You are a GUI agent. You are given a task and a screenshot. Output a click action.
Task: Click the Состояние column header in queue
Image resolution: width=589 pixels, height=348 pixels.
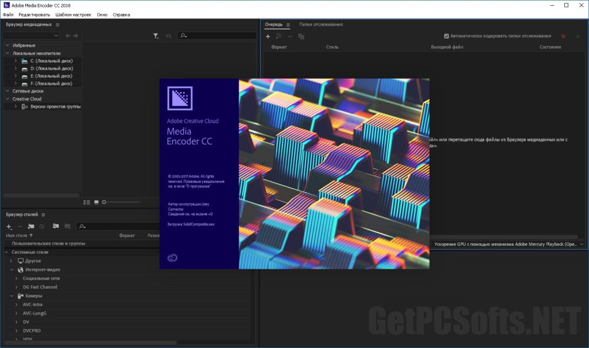click(x=550, y=47)
